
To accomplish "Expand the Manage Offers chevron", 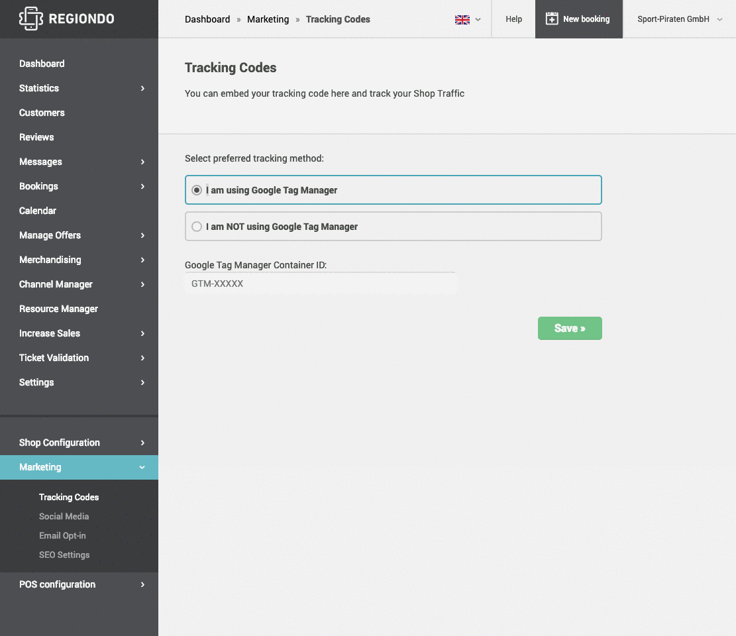I will [142, 235].
